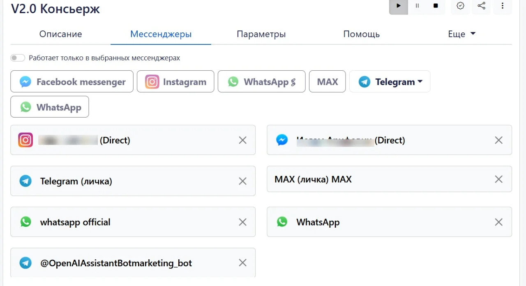Click the WhatsApp button with link symbol
This screenshot has width=526, height=286.
(261, 82)
